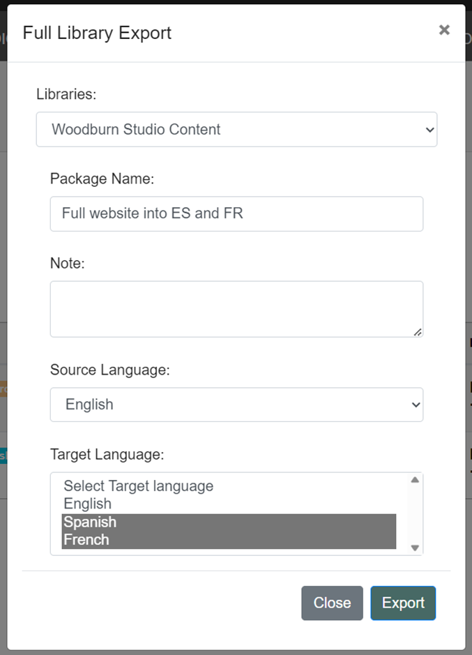This screenshot has width=472, height=655.
Task: Select Woodburn Studio Content in Libraries
Action: pyautogui.click(x=237, y=129)
